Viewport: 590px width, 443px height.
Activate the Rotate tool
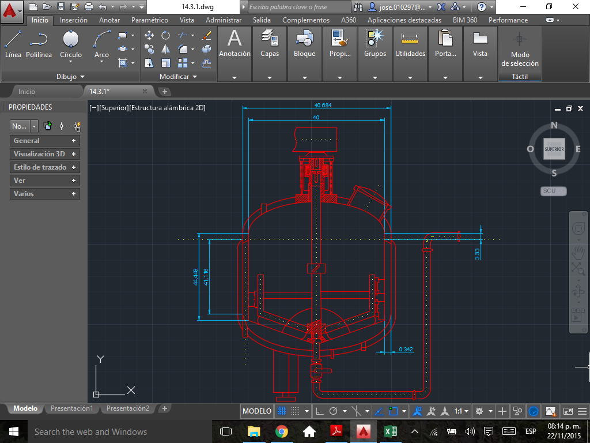pyautogui.click(x=165, y=35)
